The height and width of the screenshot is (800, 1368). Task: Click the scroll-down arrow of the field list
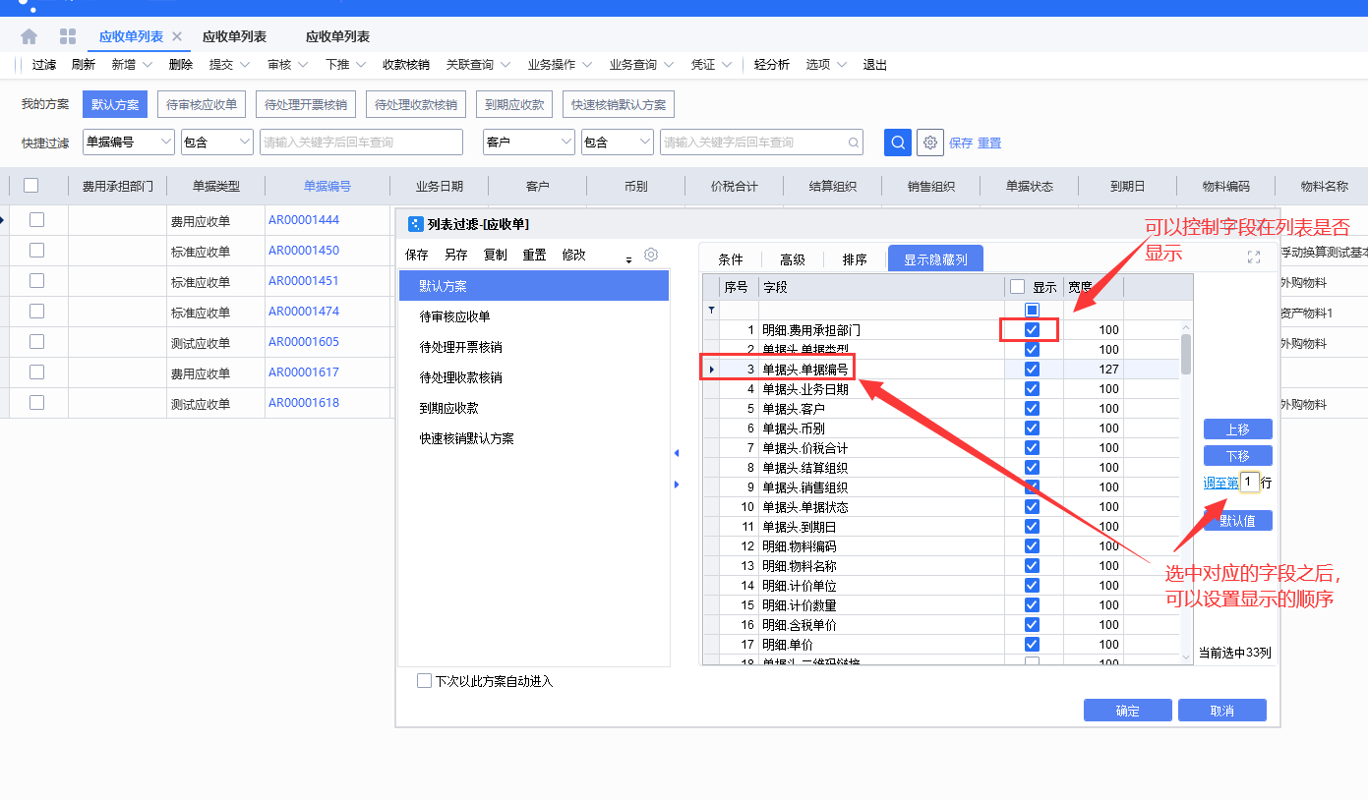1186,656
